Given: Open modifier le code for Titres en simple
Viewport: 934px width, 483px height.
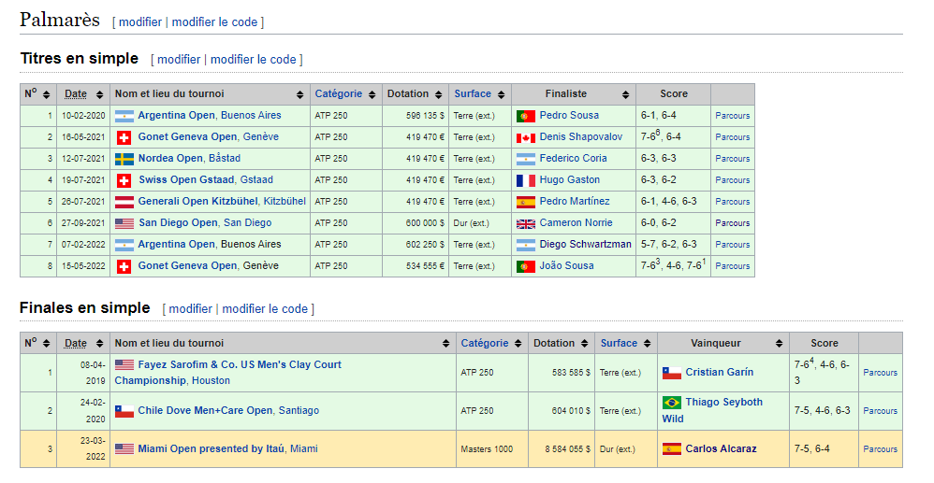Looking at the screenshot, I should click(254, 60).
